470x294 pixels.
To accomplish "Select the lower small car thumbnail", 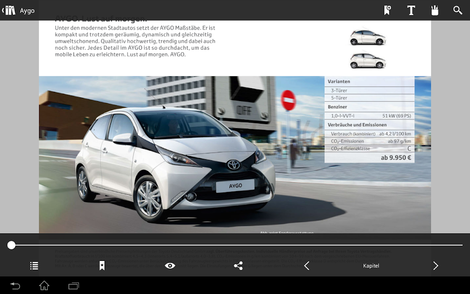I will pyautogui.click(x=368, y=60).
